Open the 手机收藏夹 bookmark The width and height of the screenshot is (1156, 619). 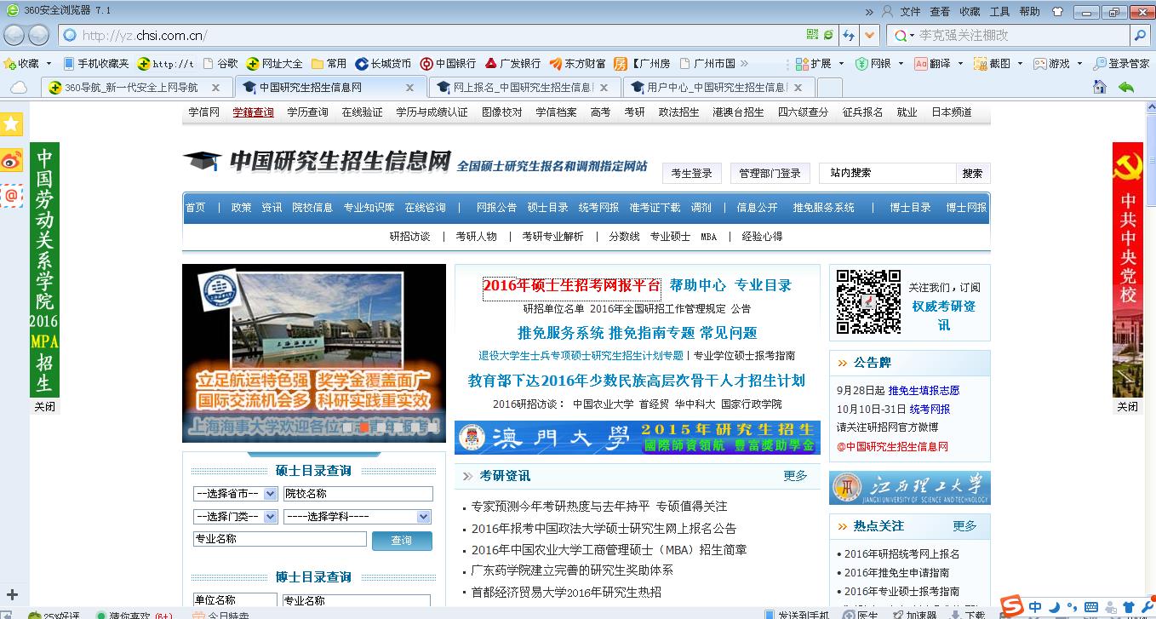(96, 63)
